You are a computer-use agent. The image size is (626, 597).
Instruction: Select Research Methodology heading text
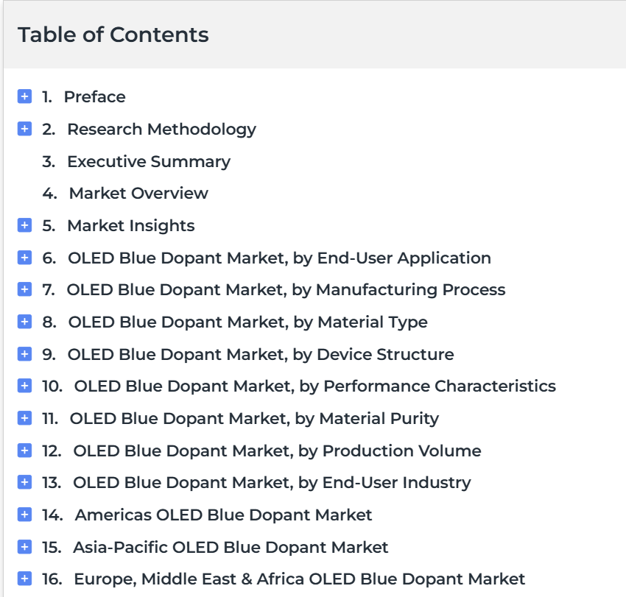pos(161,129)
